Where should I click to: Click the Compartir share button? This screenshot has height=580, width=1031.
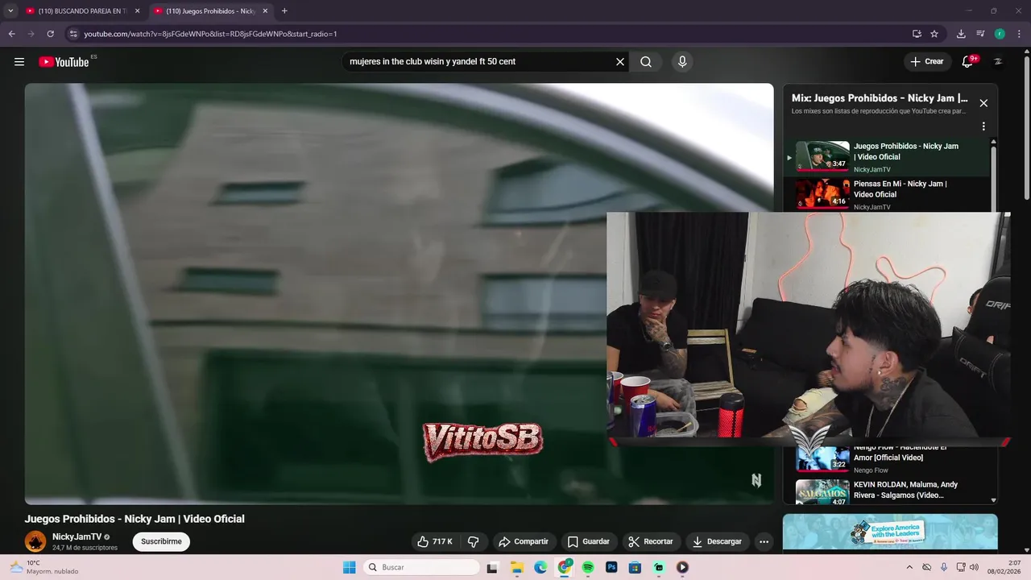[523, 541]
